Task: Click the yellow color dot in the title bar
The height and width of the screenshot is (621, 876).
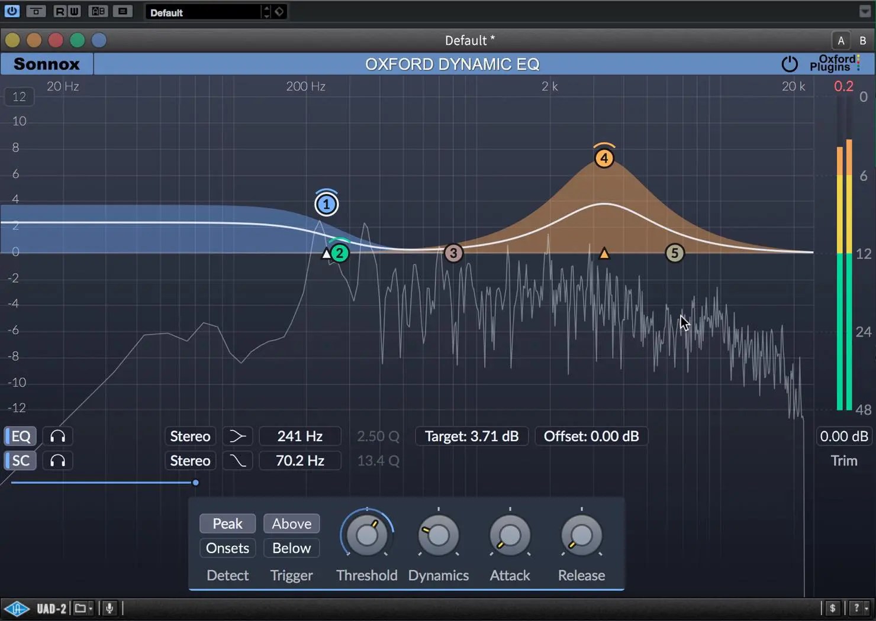Action: pyautogui.click(x=12, y=40)
